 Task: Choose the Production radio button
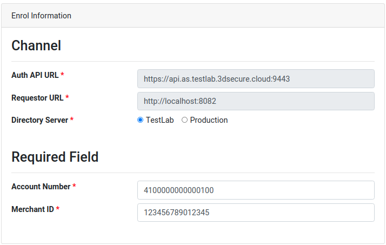click(185, 120)
